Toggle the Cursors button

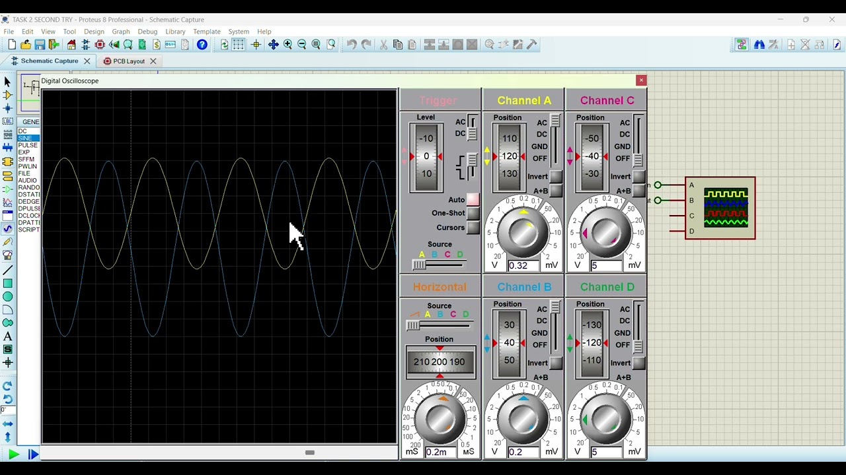click(x=473, y=228)
